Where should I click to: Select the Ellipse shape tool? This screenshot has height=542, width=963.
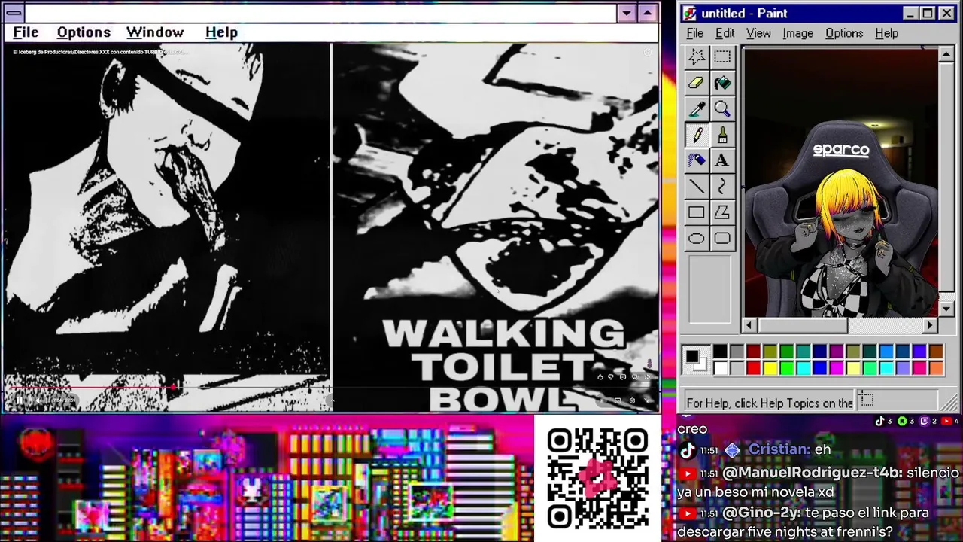click(x=696, y=239)
